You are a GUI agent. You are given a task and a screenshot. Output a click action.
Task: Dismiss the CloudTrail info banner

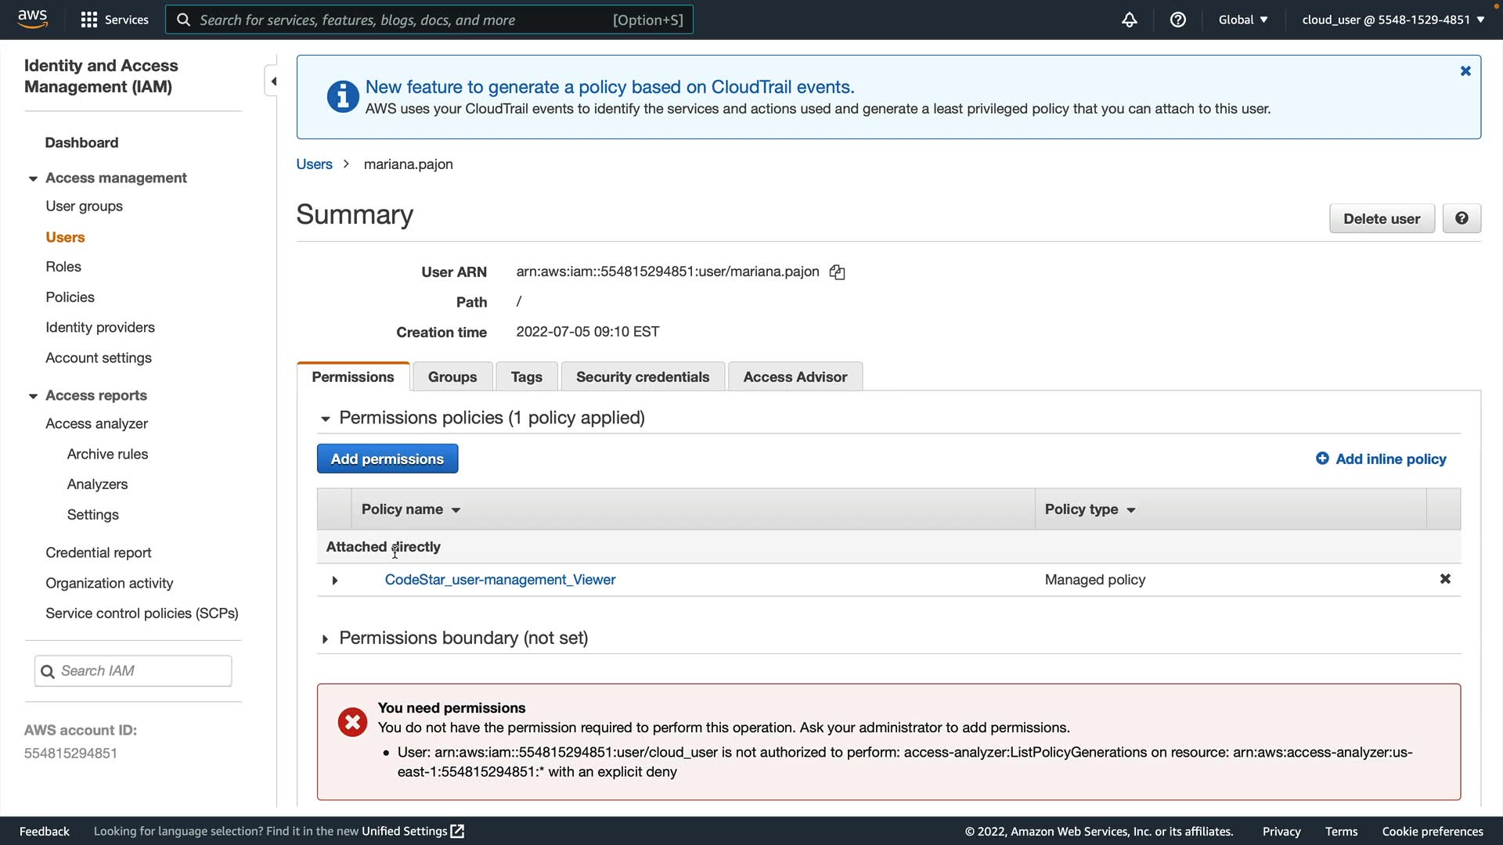click(1465, 71)
